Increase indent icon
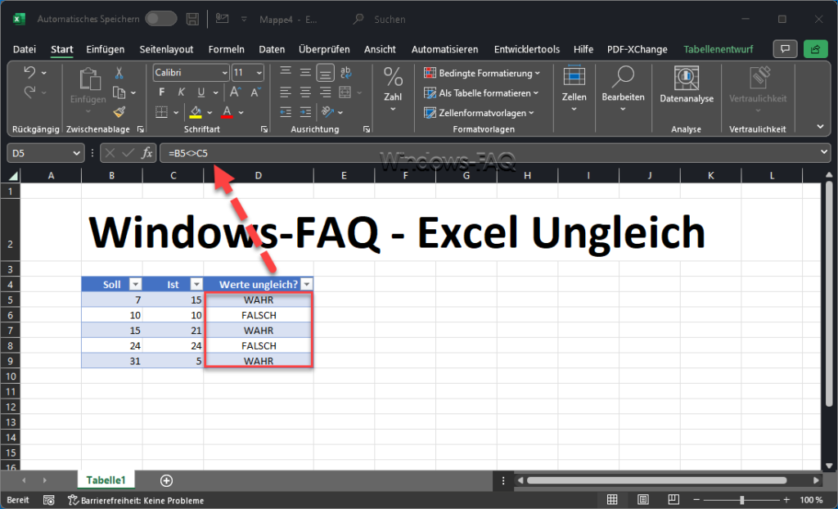The image size is (838, 509). pyautogui.click(x=305, y=112)
